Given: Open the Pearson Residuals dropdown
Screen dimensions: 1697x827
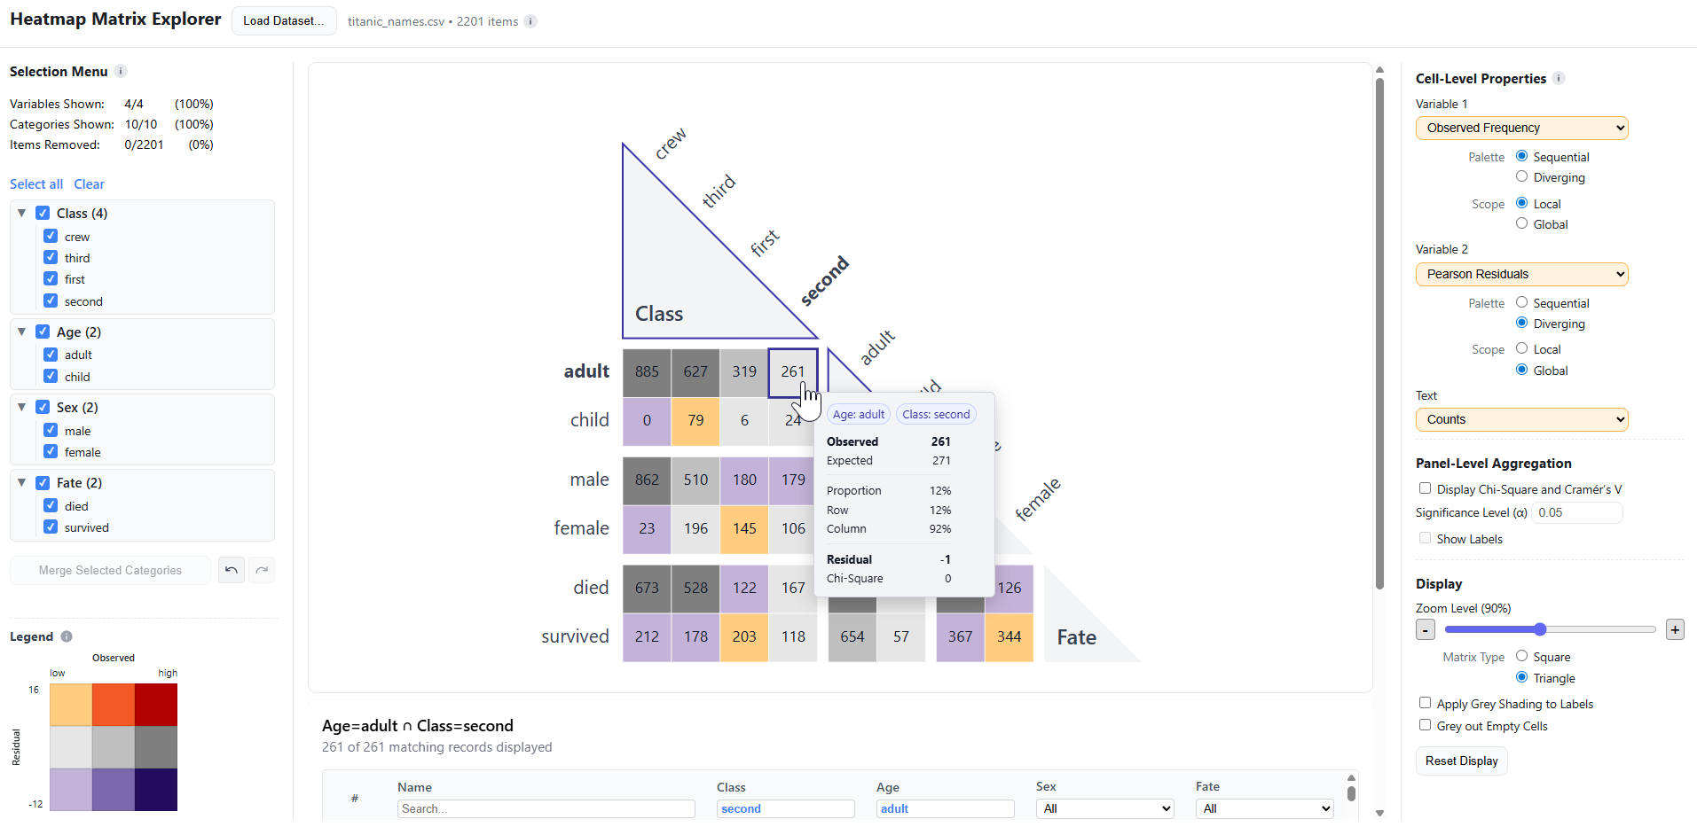Looking at the screenshot, I should pos(1521,274).
